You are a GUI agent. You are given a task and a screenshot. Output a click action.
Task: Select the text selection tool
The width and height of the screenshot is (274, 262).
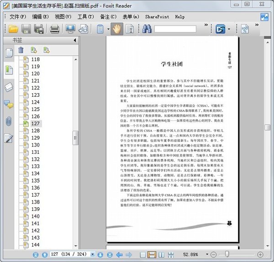tap(130, 29)
